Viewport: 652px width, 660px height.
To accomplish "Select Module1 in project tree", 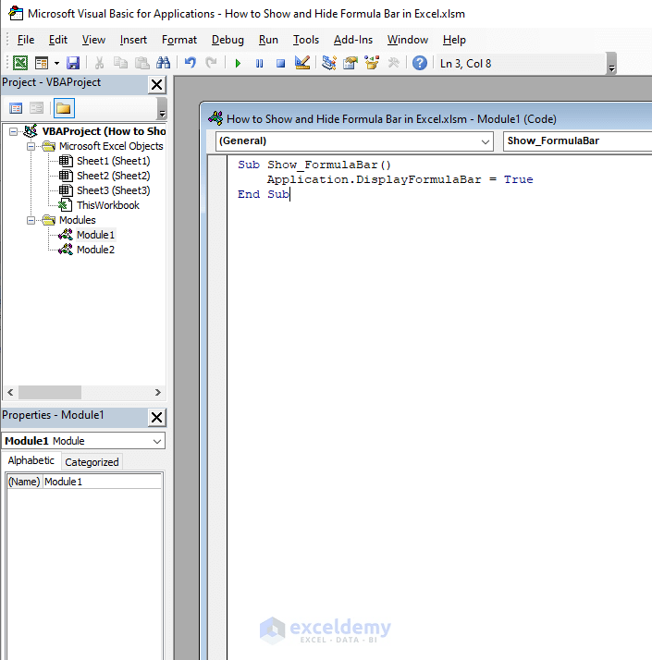I will [x=95, y=235].
